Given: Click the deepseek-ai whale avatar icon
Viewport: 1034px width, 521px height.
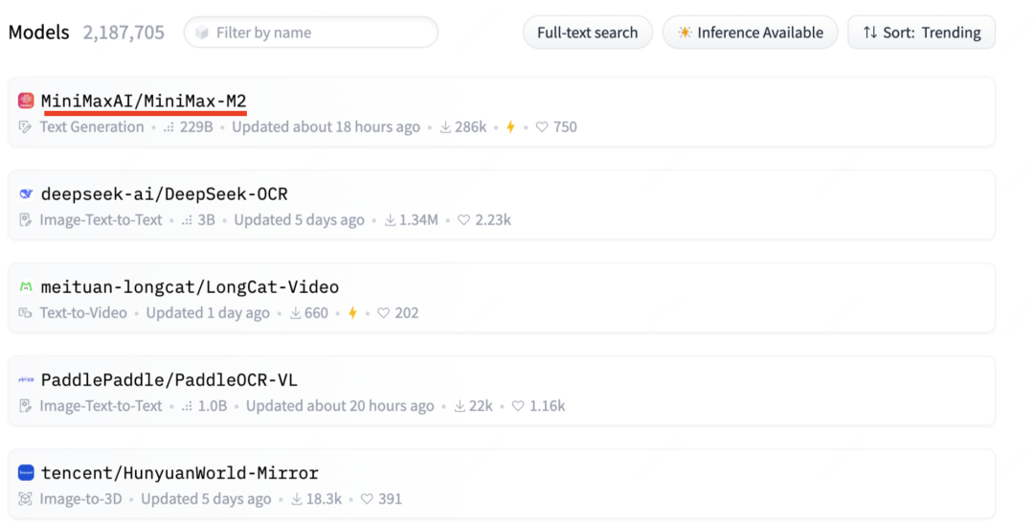Looking at the screenshot, I should [x=26, y=193].
